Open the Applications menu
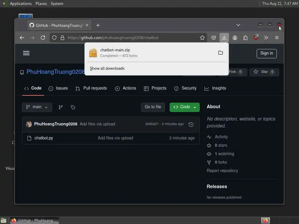This screenshot has width=299, height=224. pyautogui.click(x=21, y=3)
